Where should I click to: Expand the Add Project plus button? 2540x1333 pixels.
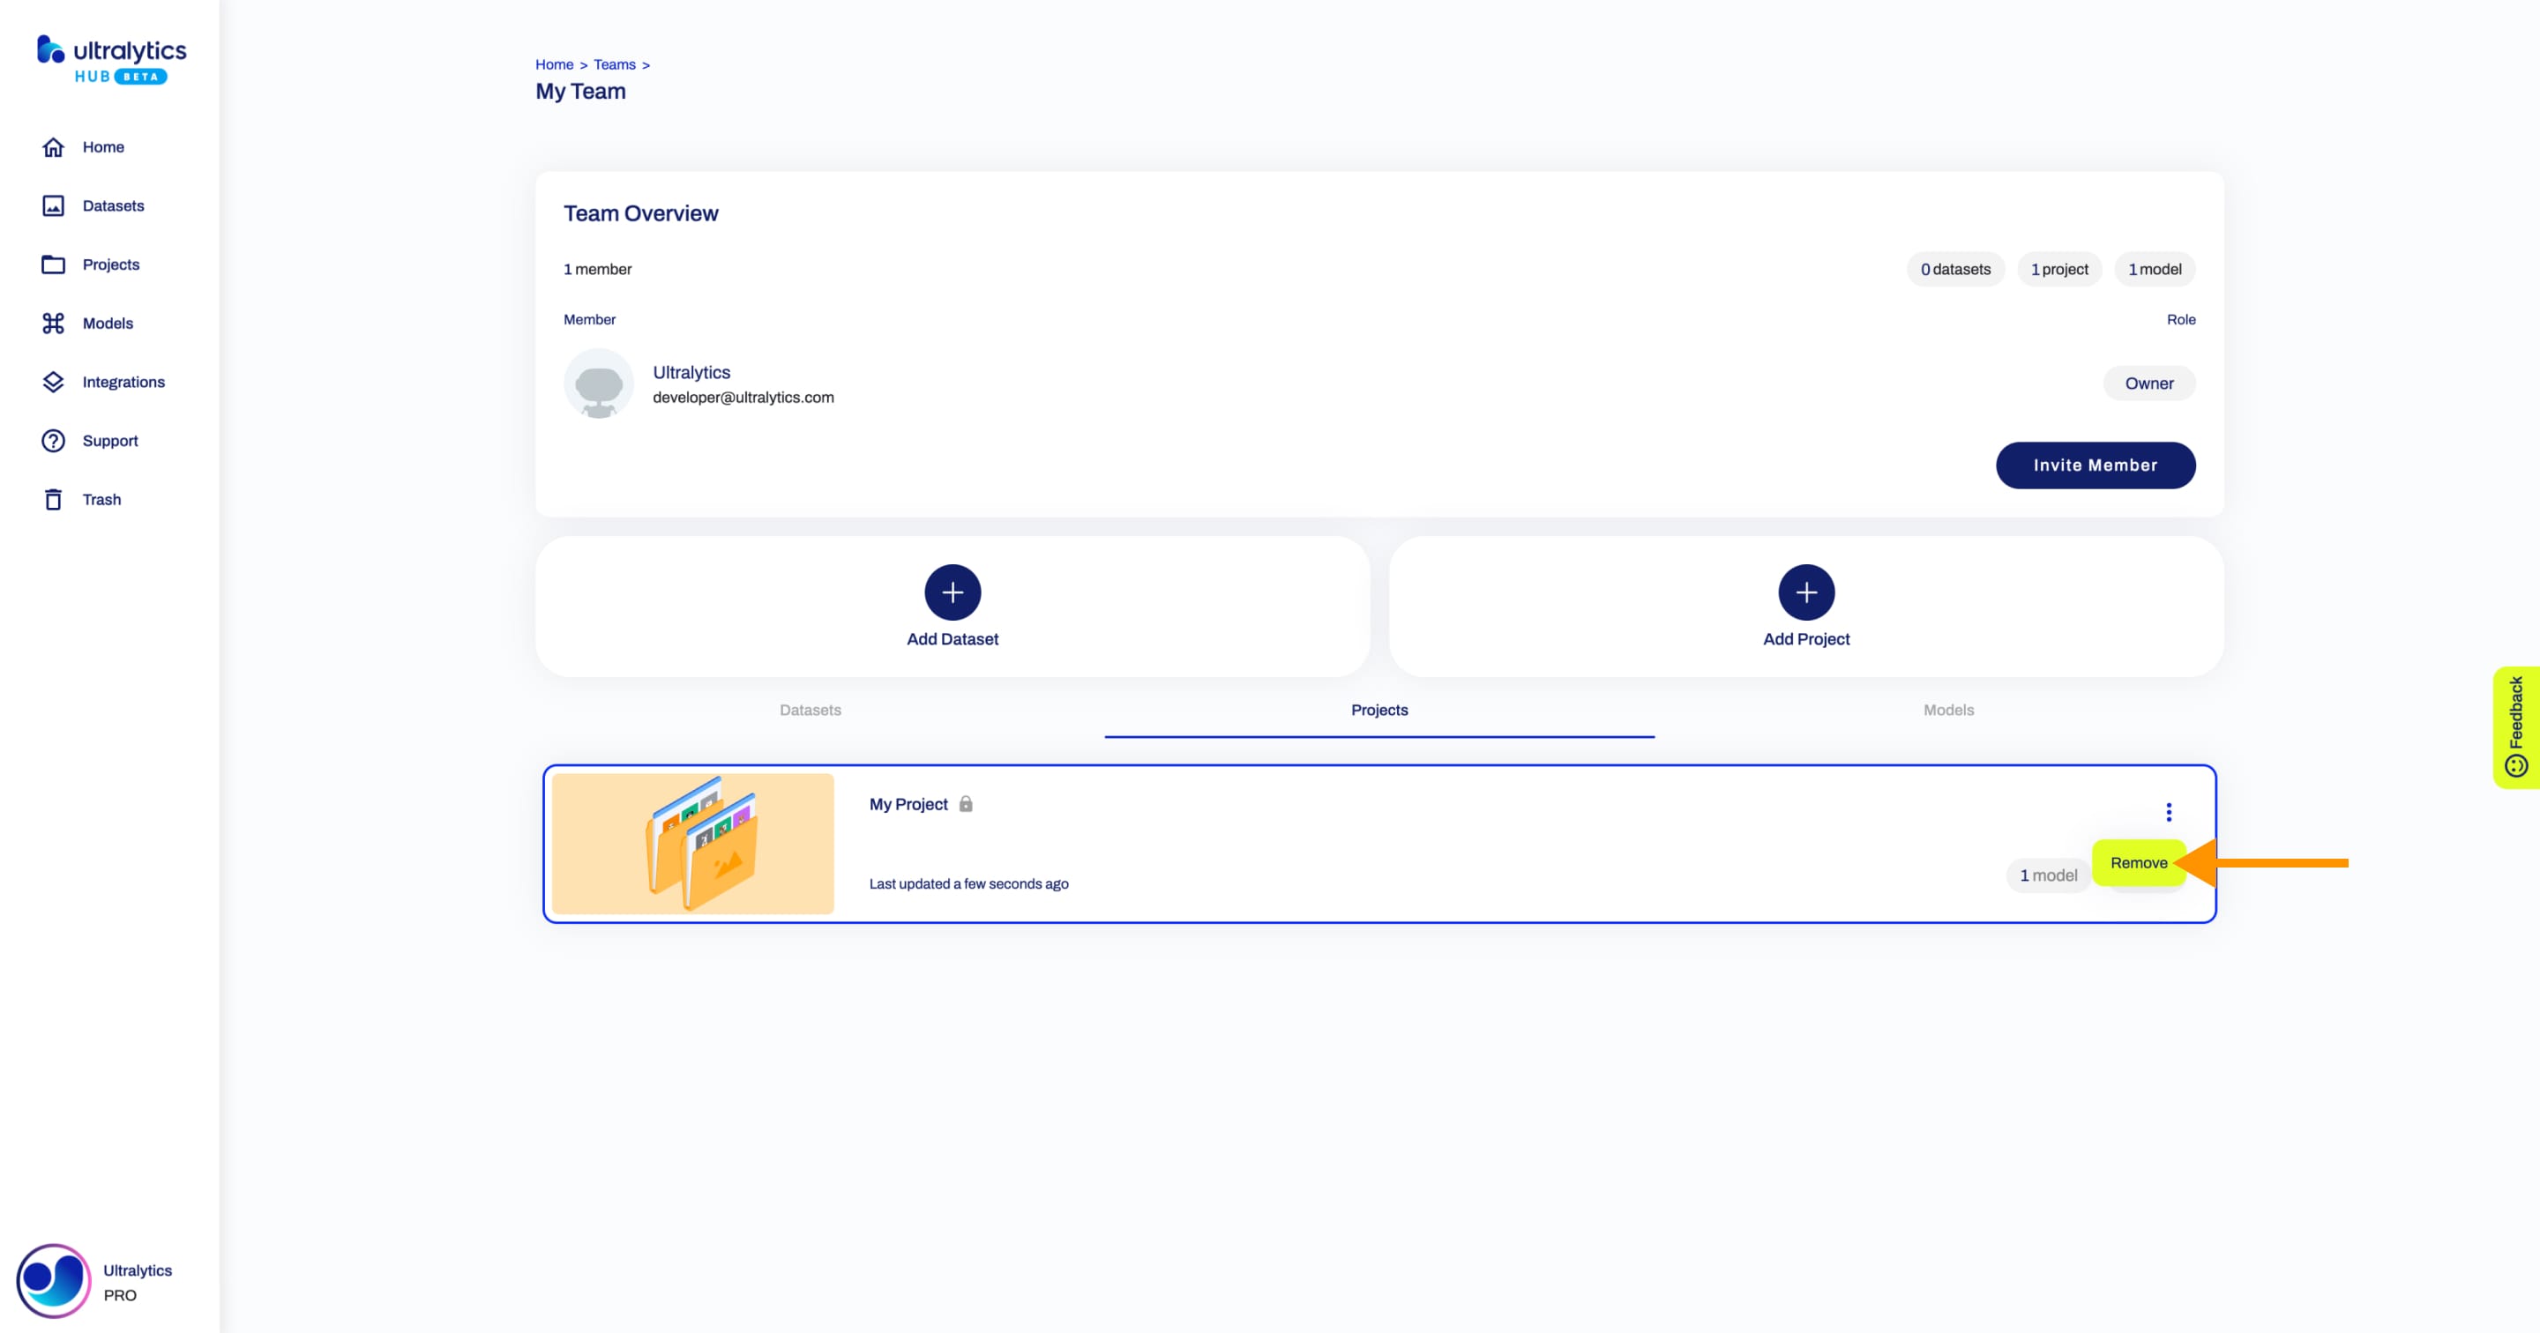click(x=1806, y=591)
